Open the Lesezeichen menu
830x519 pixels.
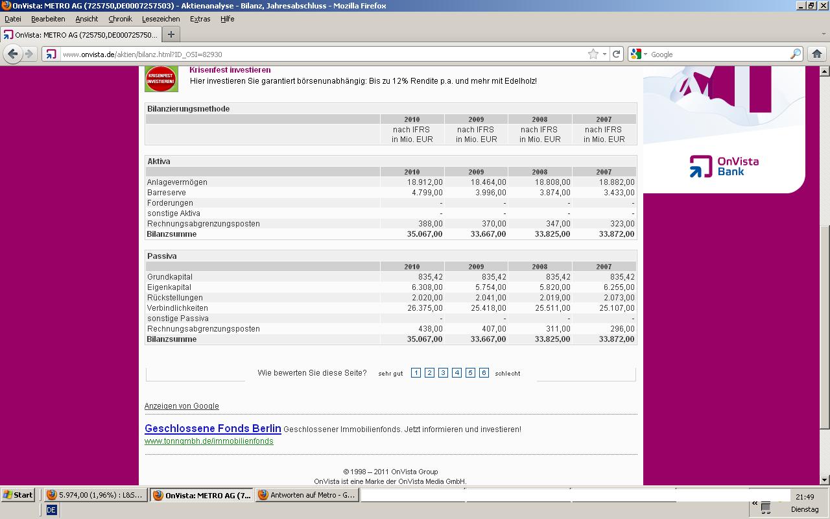pos(161,19)
